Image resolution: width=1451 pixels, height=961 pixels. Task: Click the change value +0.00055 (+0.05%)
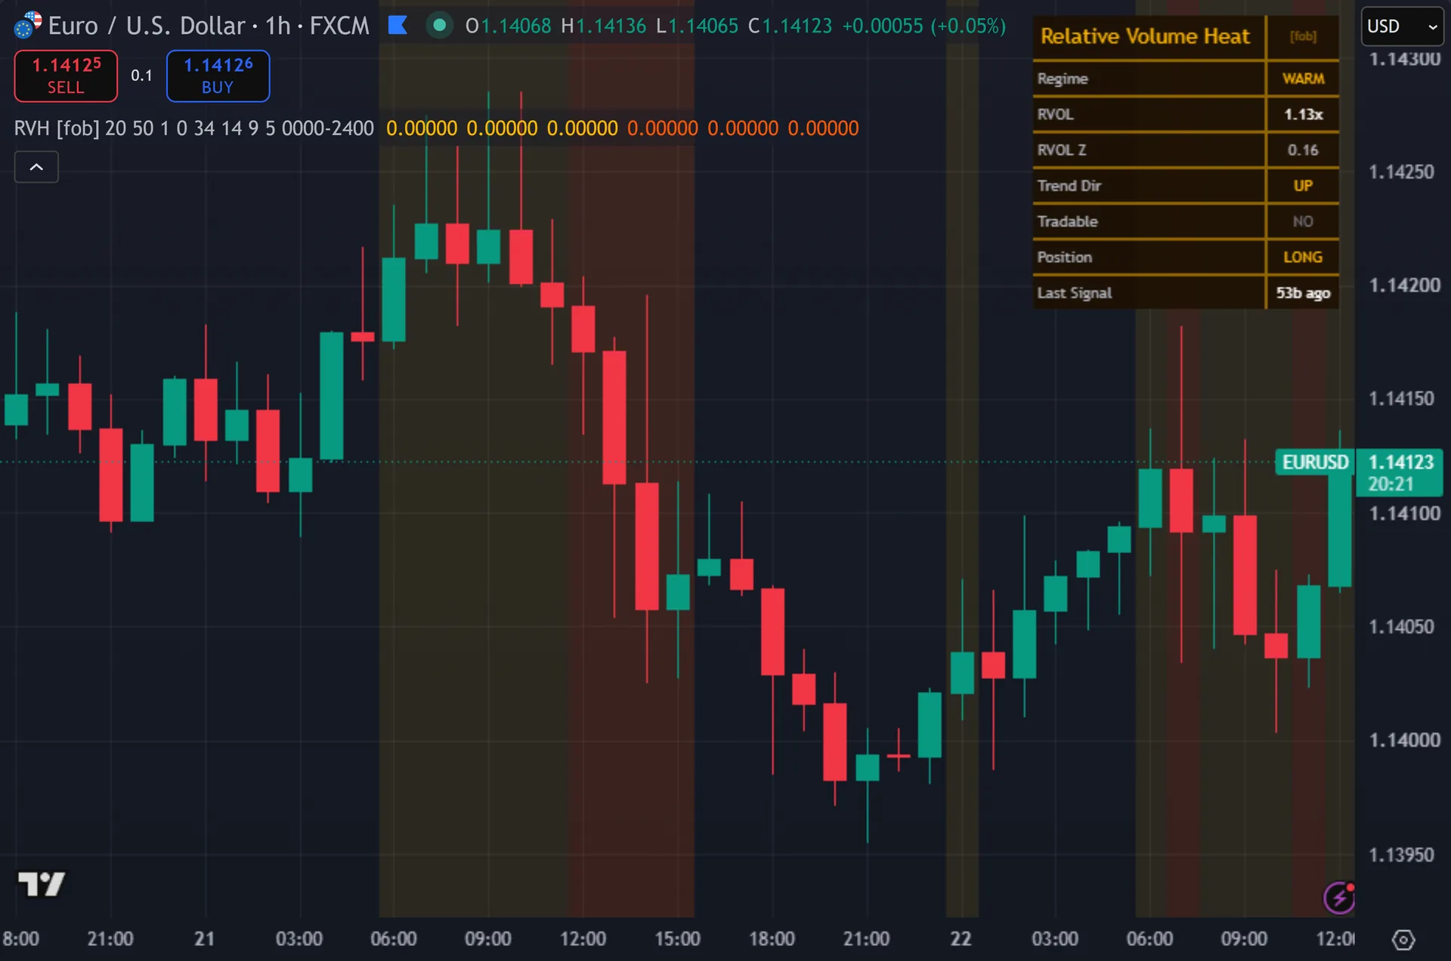(x=924, y=26)
